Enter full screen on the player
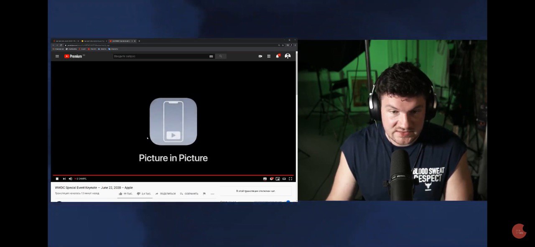 [290, 179]
